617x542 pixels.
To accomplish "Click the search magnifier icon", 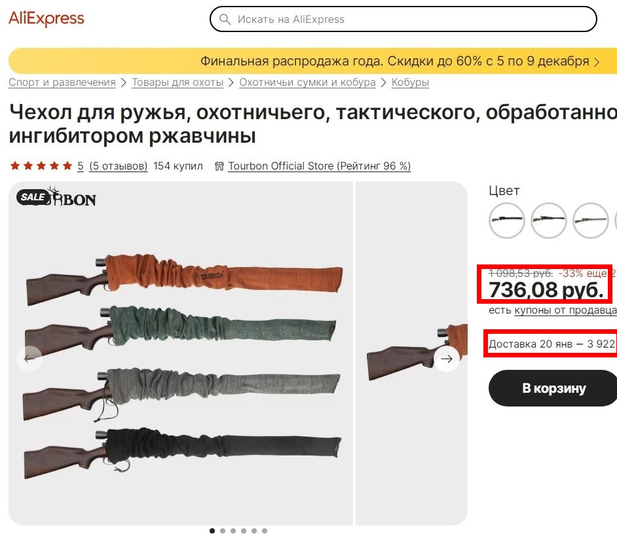I will click(225, 19).
